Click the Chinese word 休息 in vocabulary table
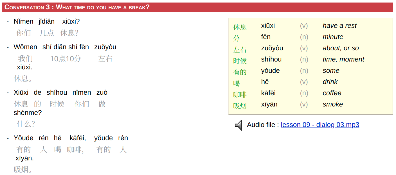396x175 pixels. click(240, 27)
